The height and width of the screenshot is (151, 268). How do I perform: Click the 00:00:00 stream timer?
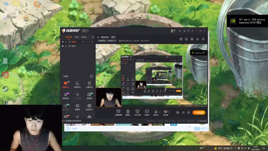pos(202,121)
